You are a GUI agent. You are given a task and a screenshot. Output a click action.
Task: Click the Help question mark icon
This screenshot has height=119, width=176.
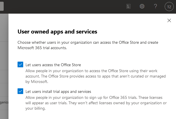tap(155, 7)
